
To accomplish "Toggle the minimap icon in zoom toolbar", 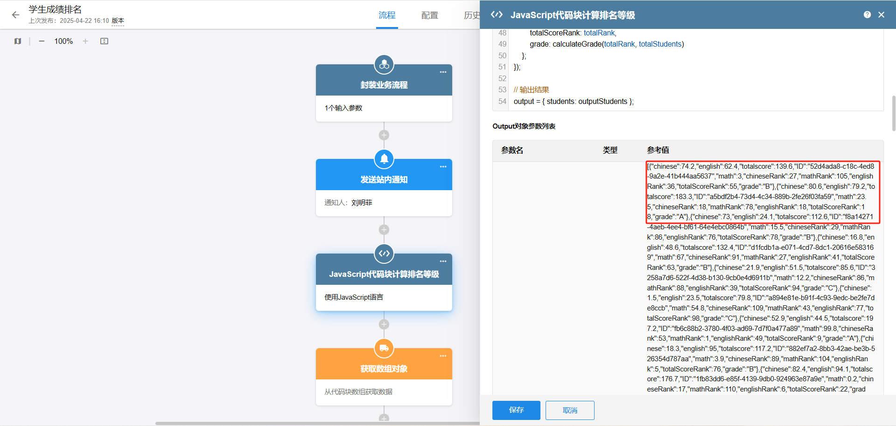I will coord(18,41).
